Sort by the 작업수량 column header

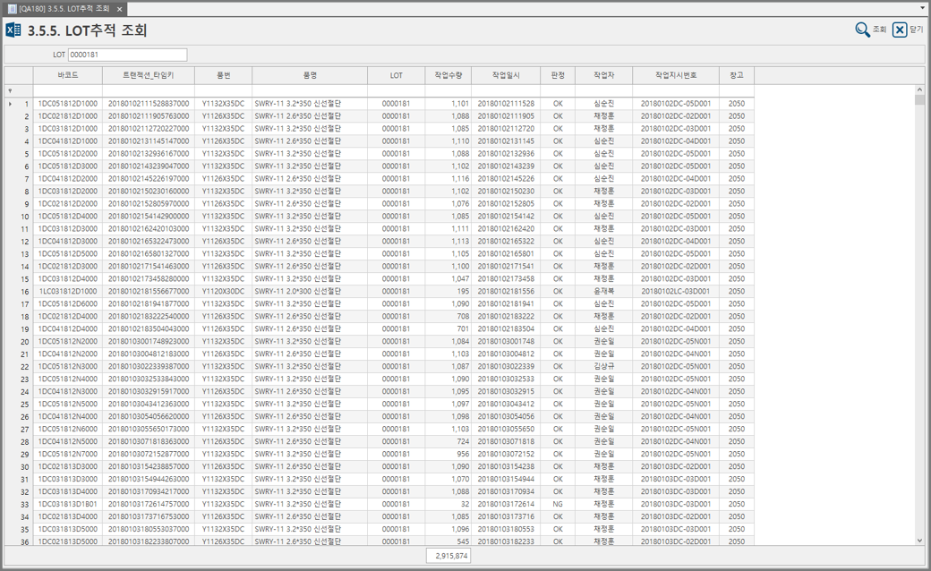pyautogui.click(x=448, y=76)
